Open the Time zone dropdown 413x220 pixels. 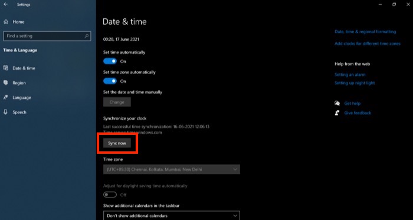tap(172, 169)
